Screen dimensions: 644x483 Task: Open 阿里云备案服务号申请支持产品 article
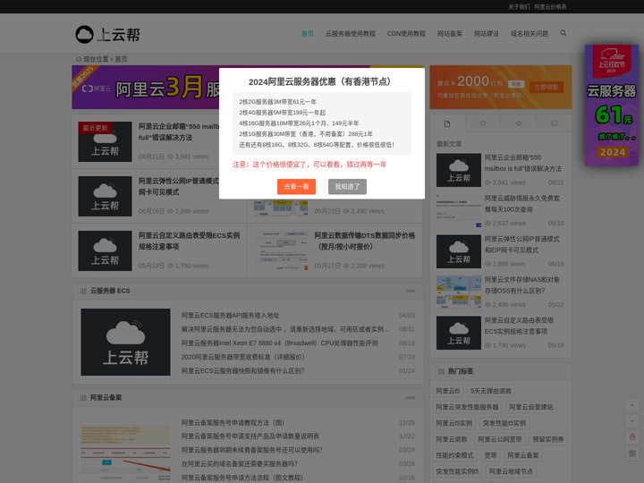tap(250, 436)
